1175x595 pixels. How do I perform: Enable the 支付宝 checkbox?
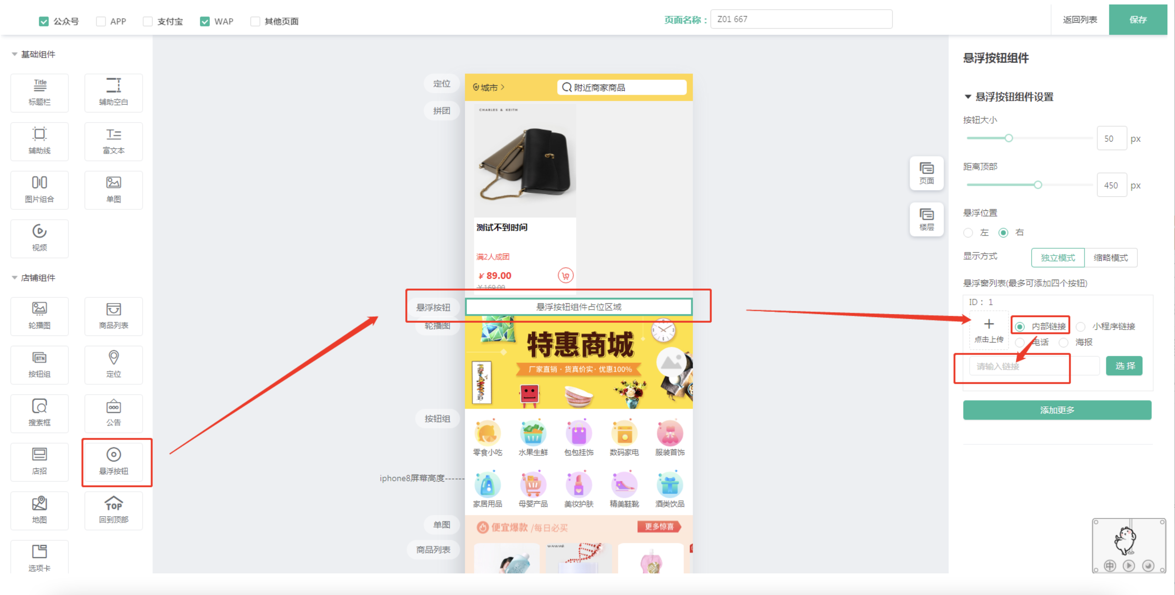click(x=148, y=22)
